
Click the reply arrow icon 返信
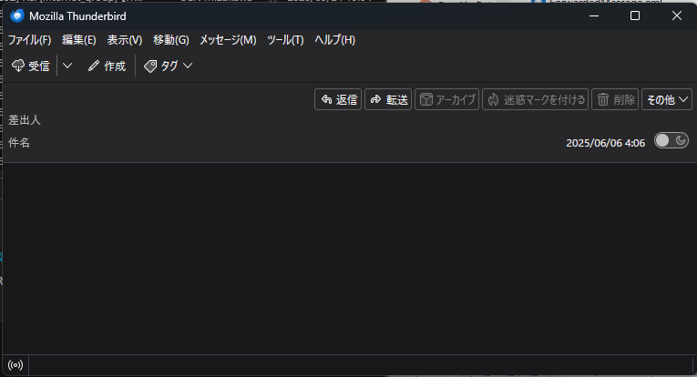pyautogui.click(x=327, y=99)
